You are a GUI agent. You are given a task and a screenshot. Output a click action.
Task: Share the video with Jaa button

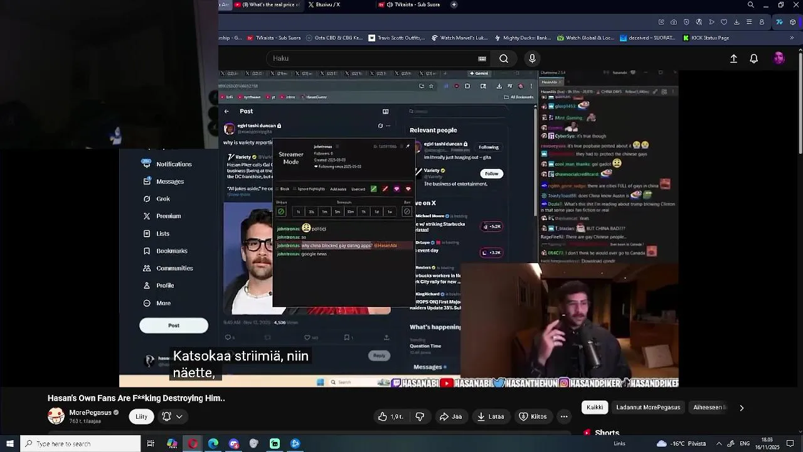[450, 416]
